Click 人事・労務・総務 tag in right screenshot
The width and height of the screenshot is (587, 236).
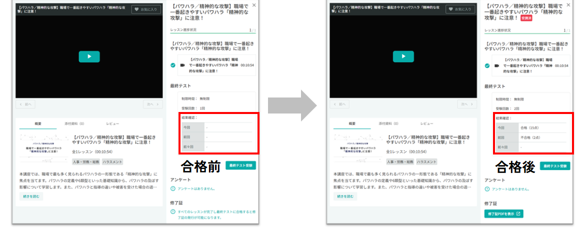point(400,162)
